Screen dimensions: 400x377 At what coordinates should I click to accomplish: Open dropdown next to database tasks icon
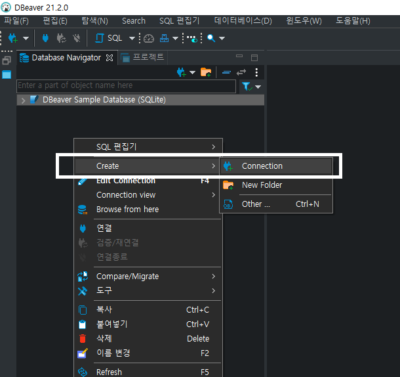point(175,38)
